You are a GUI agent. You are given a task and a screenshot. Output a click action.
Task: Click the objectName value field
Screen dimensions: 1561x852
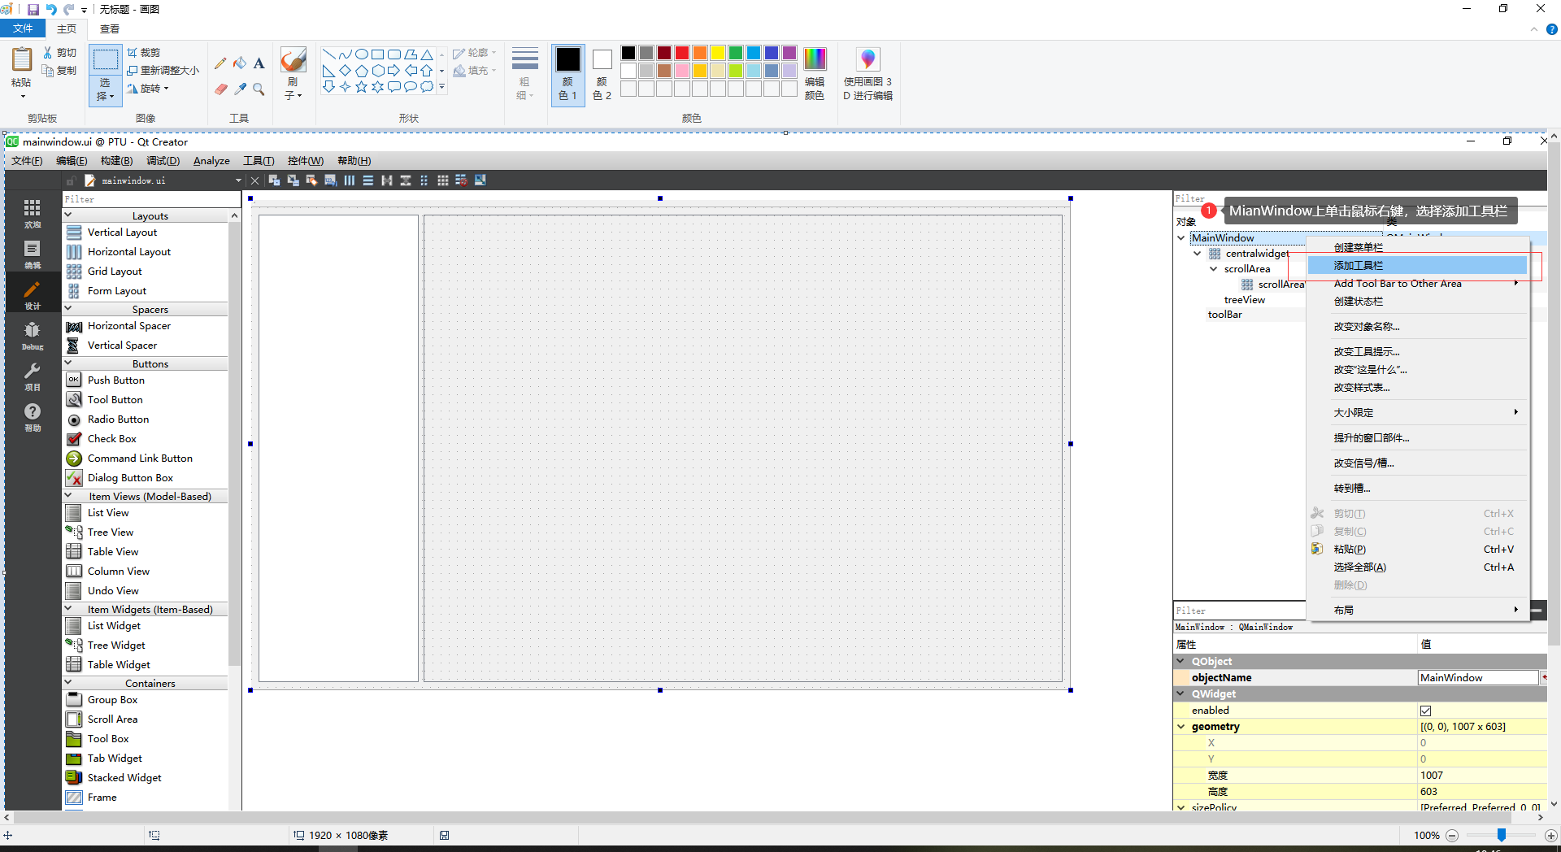[x=1478, y=678]
